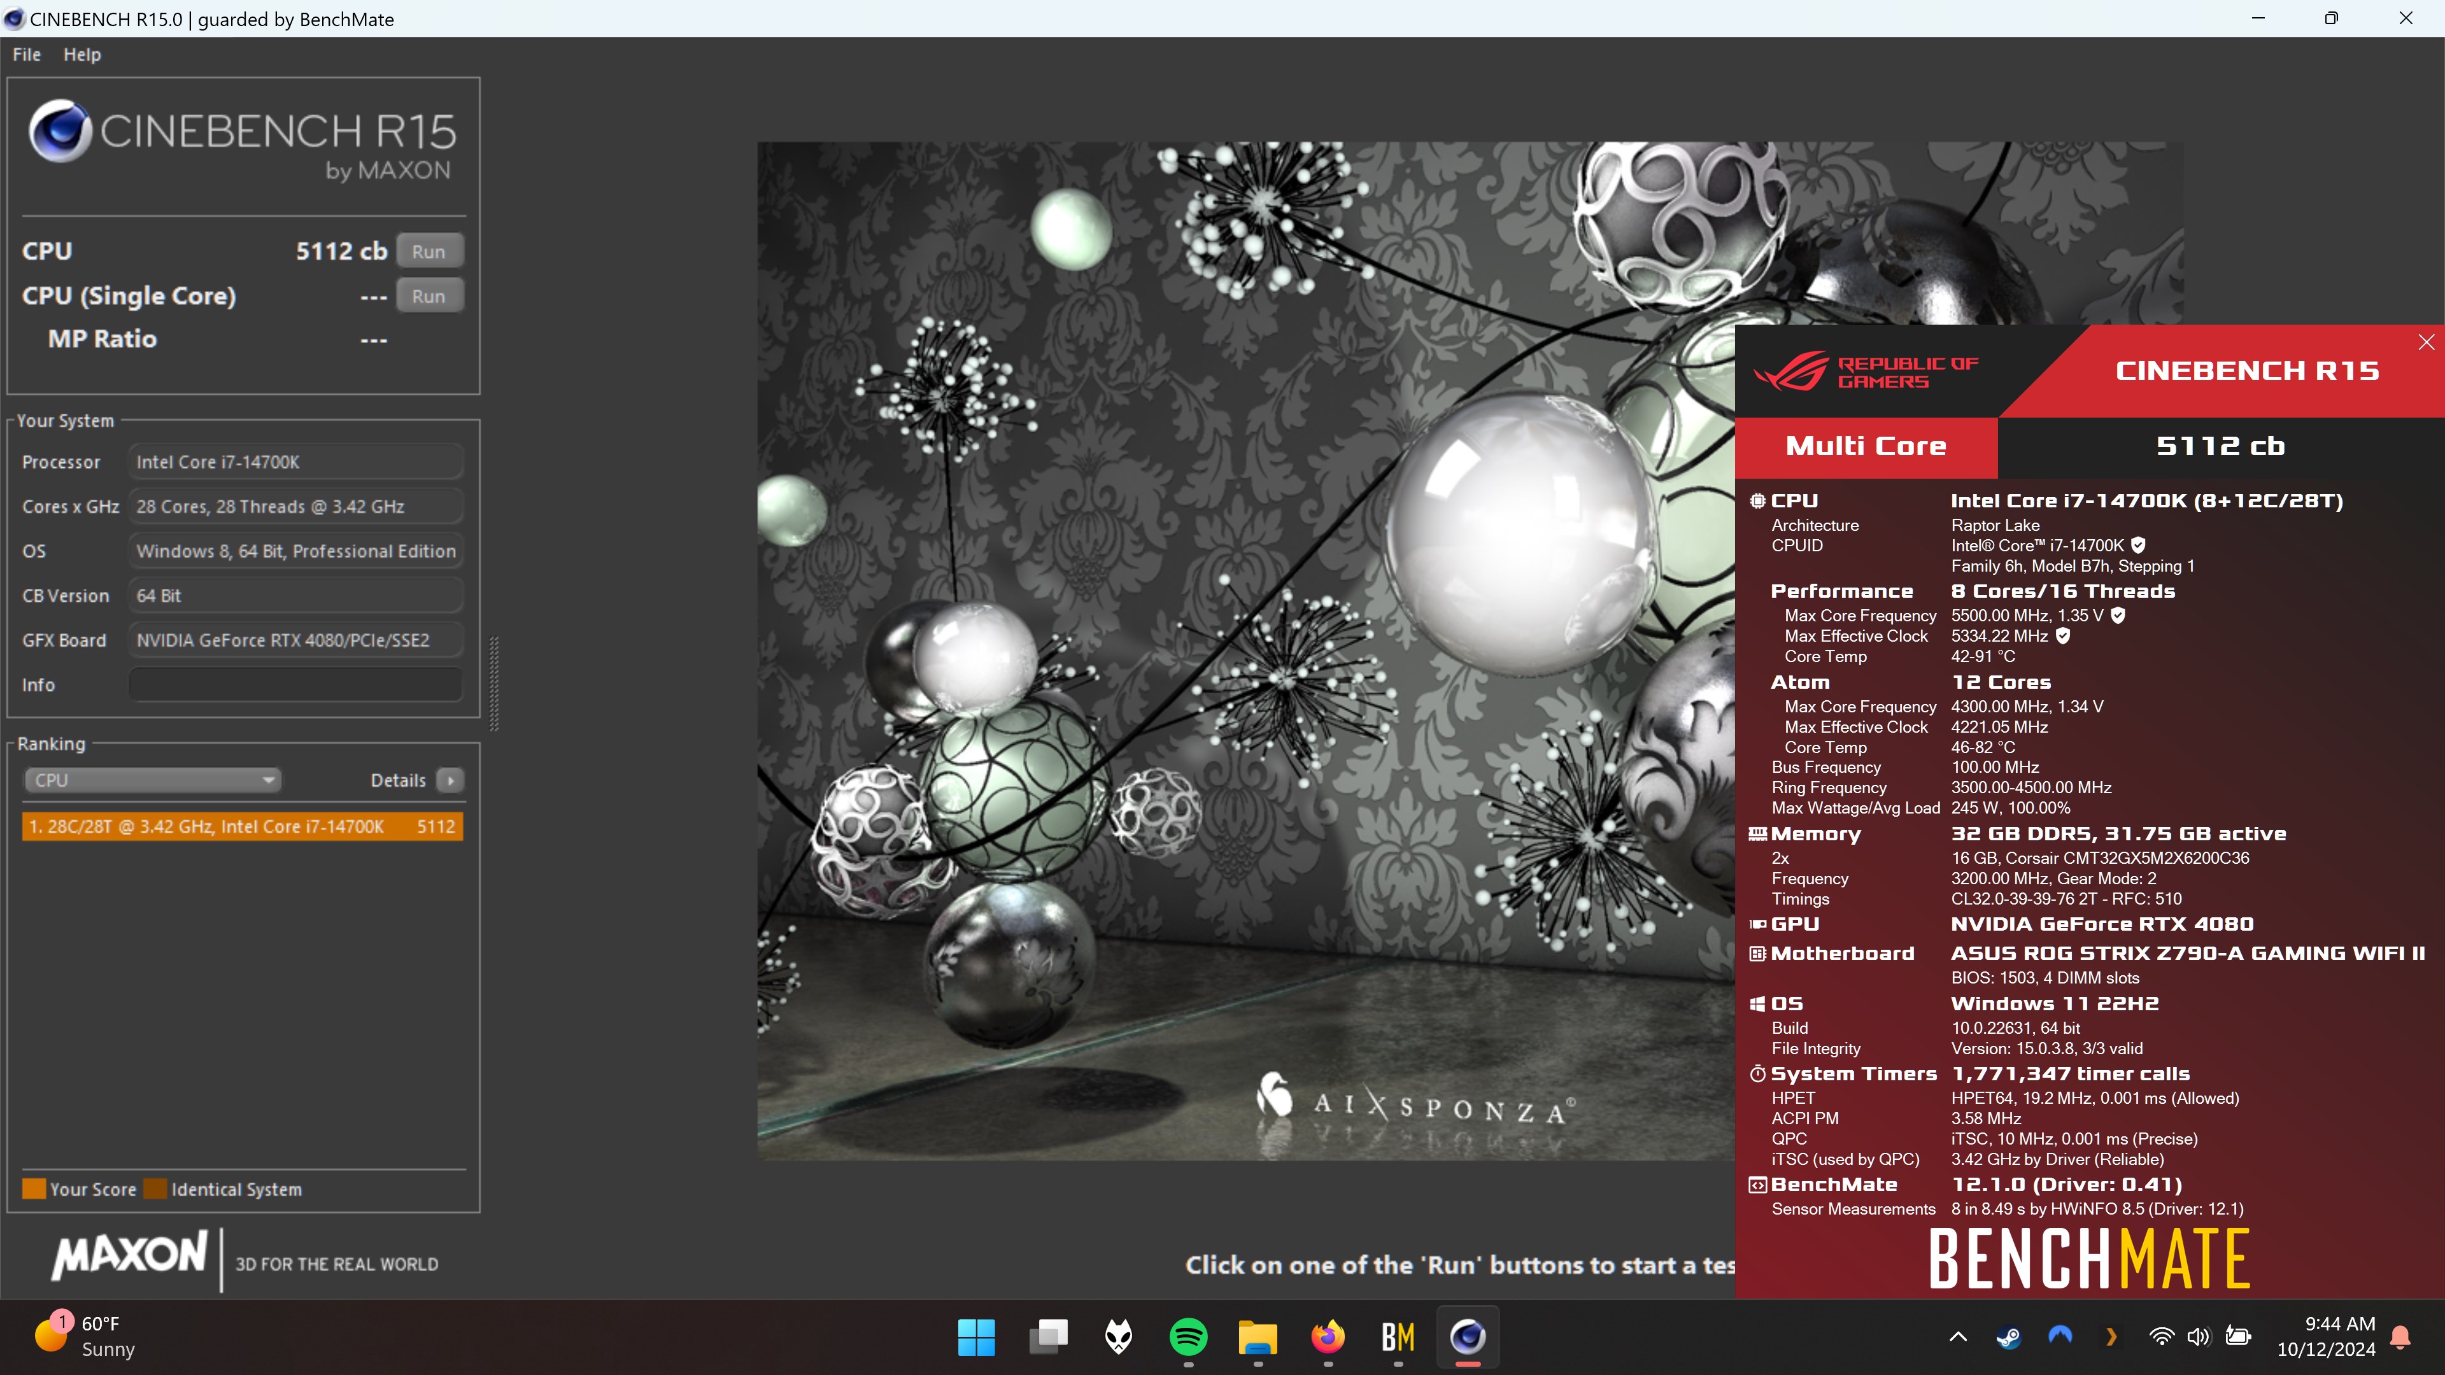This screenshot has height=1375, width=2445.
Task: Click the ASUS ROG STRIX Z790-A motherboard text
Action: coord(2188,954)
